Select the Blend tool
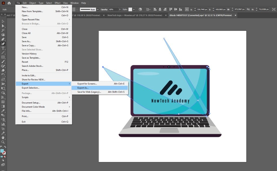The image size is (277, 171). pyautogui.click(x=3, y=115)
